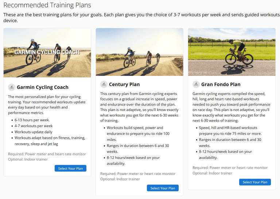
Task: Click the cycling icon beside Century Plan
Action: click(x=104, y=84)
